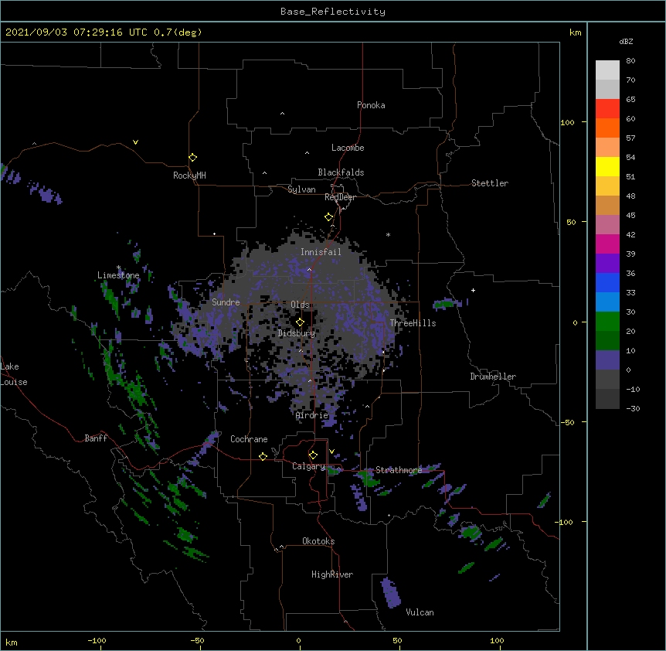666x651 pixels.
Task: Click the yellow station marker south of RedDeer
Action: click(328, 216)
